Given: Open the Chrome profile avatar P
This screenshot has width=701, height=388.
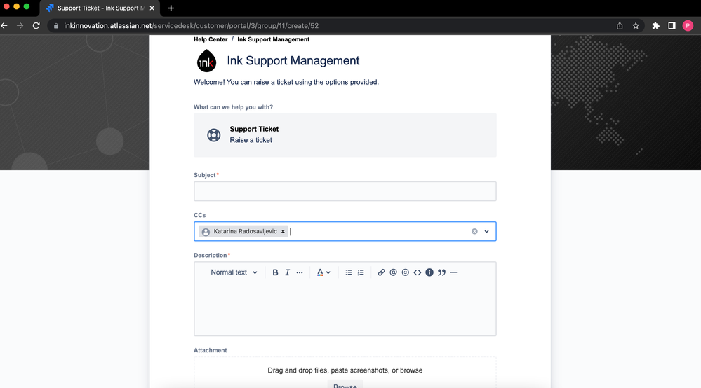Looking at the screenshot, I should [688, 26].
